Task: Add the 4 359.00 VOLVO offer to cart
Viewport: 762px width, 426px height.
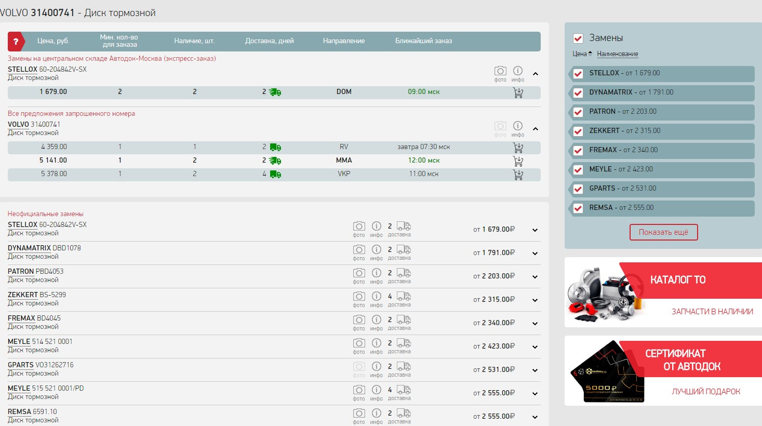Action: click(x=518, y=148)
